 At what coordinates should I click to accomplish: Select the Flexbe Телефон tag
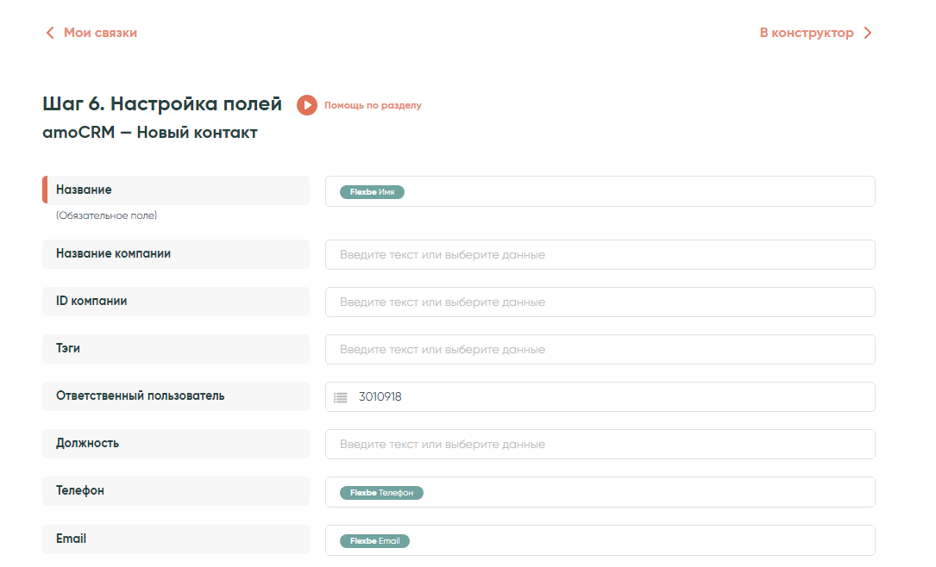381,493
